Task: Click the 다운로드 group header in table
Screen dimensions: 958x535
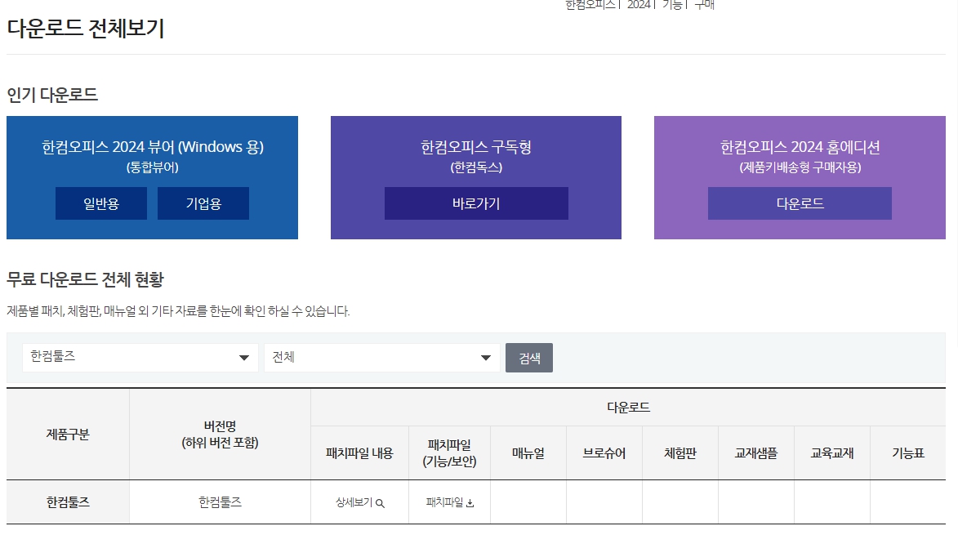Action: pos(628,408)
